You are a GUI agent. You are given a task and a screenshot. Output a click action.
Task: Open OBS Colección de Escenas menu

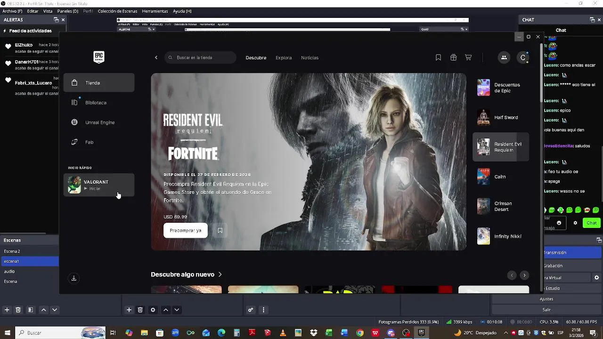117,11
